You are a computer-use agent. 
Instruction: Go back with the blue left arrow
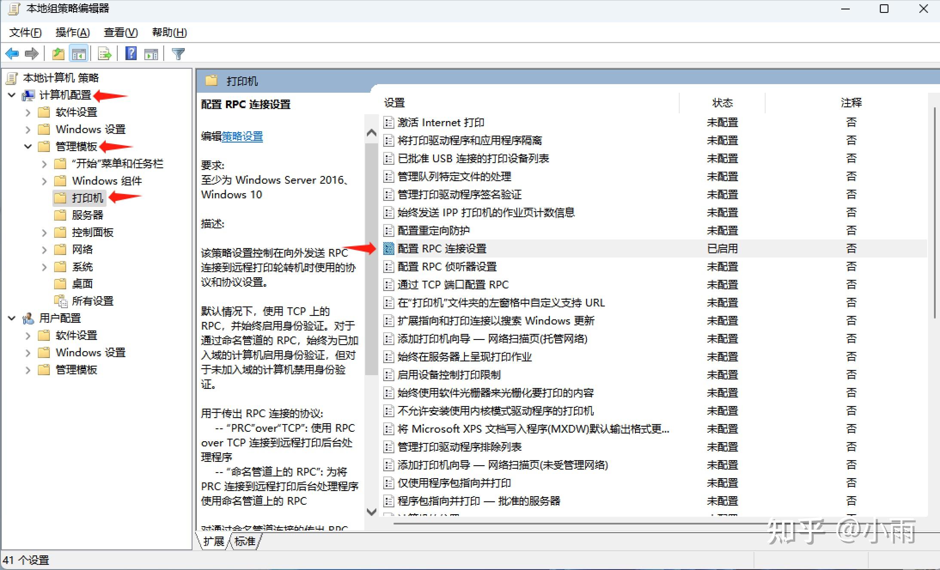point(12,54)
